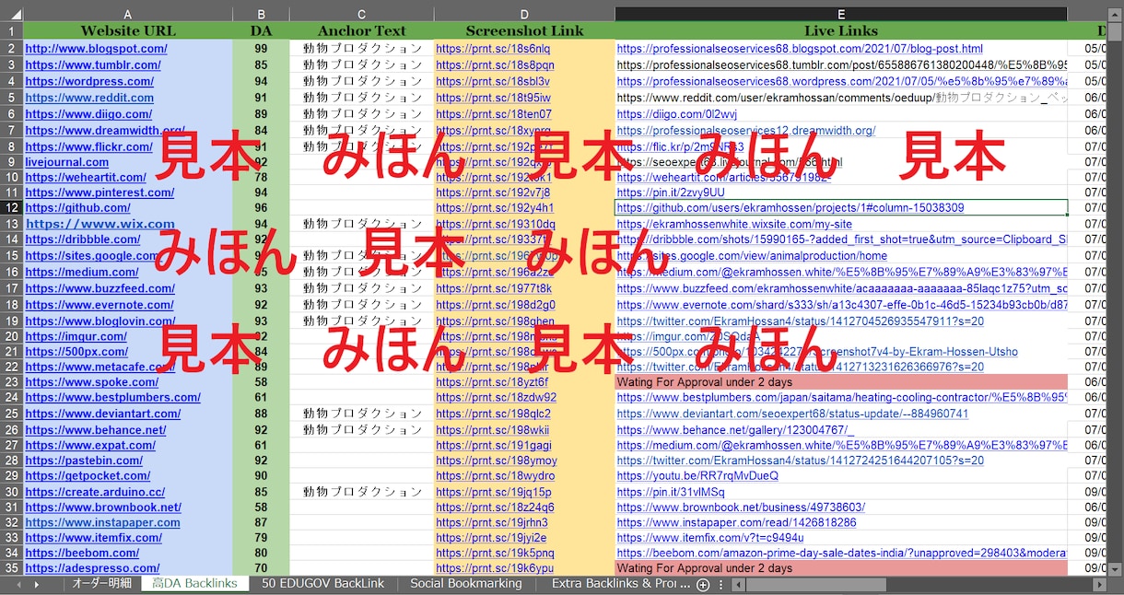The width and height of the screenshot is (1124, 595).
Task: Open the https://youtu.be/RR7rqMvDueQ live link
Action: (x=697, y=476)
